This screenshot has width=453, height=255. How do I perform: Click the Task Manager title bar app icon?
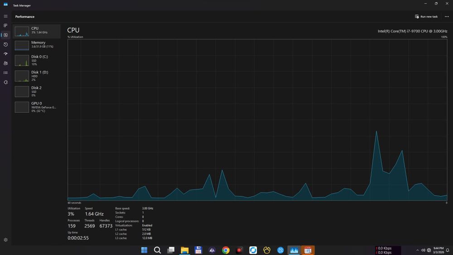[5, 5]
